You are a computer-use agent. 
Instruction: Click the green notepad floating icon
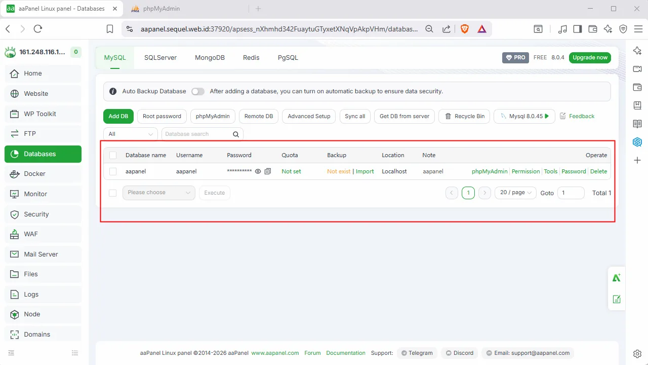[617, 299]
